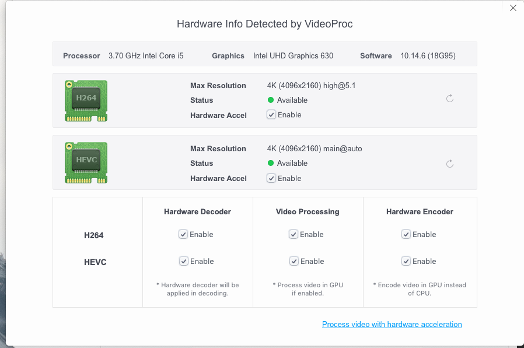Disable HEVC Hardware Decoder checkbox
This screenshot has width=524, height=348.
point(183,261)
